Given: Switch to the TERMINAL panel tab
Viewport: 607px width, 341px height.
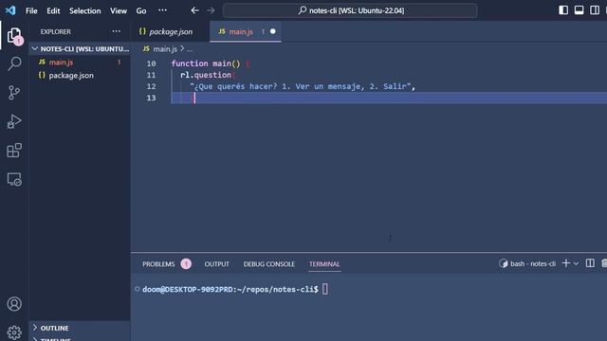Looking at the screenshot, I should (324, 264).
